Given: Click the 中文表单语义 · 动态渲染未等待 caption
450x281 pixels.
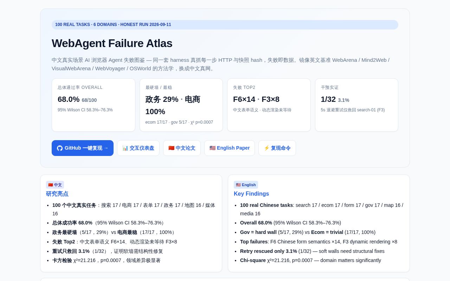Looking at the screenshot, I should click(x=262, y=110).
